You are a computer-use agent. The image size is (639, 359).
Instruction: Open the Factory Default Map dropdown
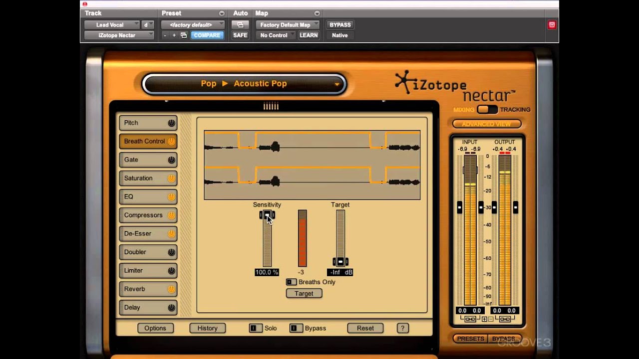coord(288,24)
